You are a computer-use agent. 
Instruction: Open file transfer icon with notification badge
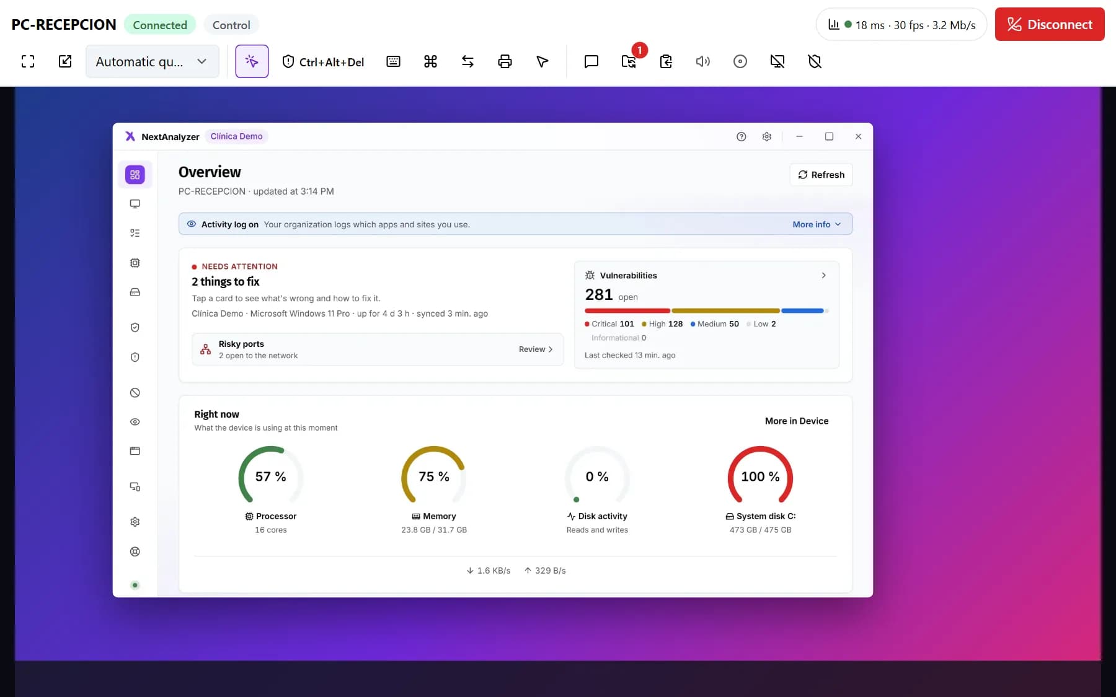629,61
